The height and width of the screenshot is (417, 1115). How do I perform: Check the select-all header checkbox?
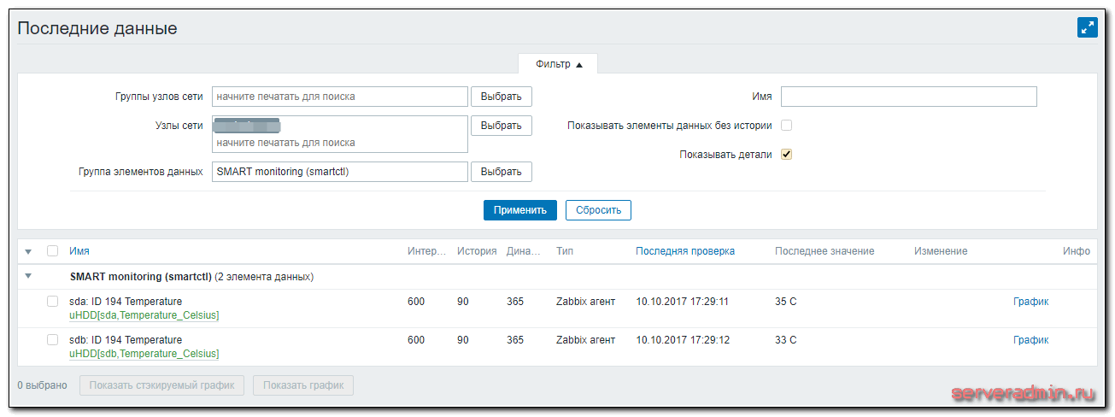click(x=53, y=251)
